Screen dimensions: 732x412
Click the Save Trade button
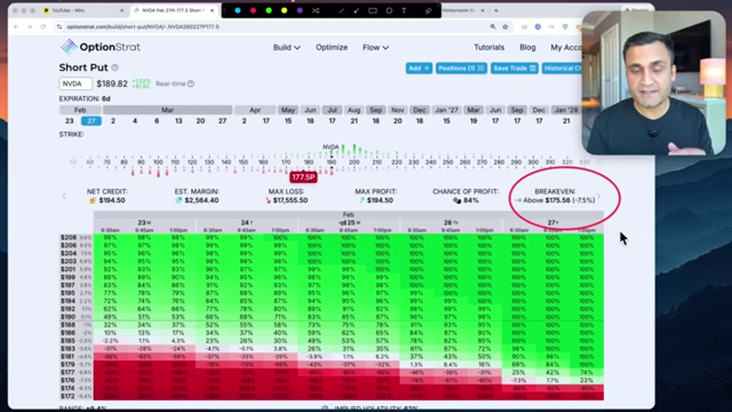click(x=515, y=68)
